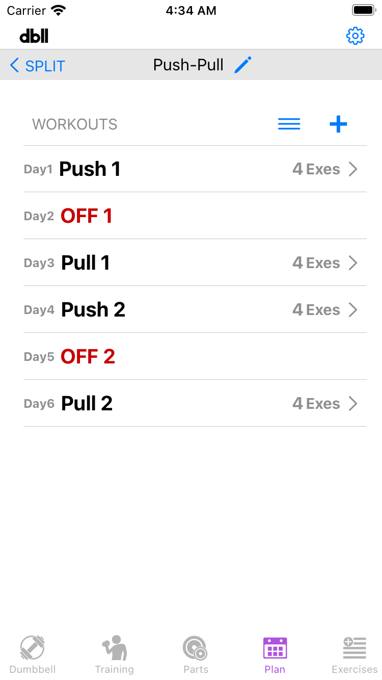The height and width of the screenshot is (680, 382).
Task: Expand Push 2 with its chevron
Action: (x=353, y=310)
